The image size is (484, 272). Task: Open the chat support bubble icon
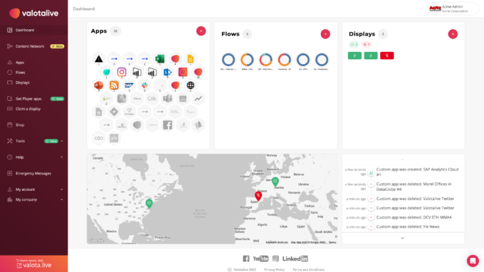(473, 261)
